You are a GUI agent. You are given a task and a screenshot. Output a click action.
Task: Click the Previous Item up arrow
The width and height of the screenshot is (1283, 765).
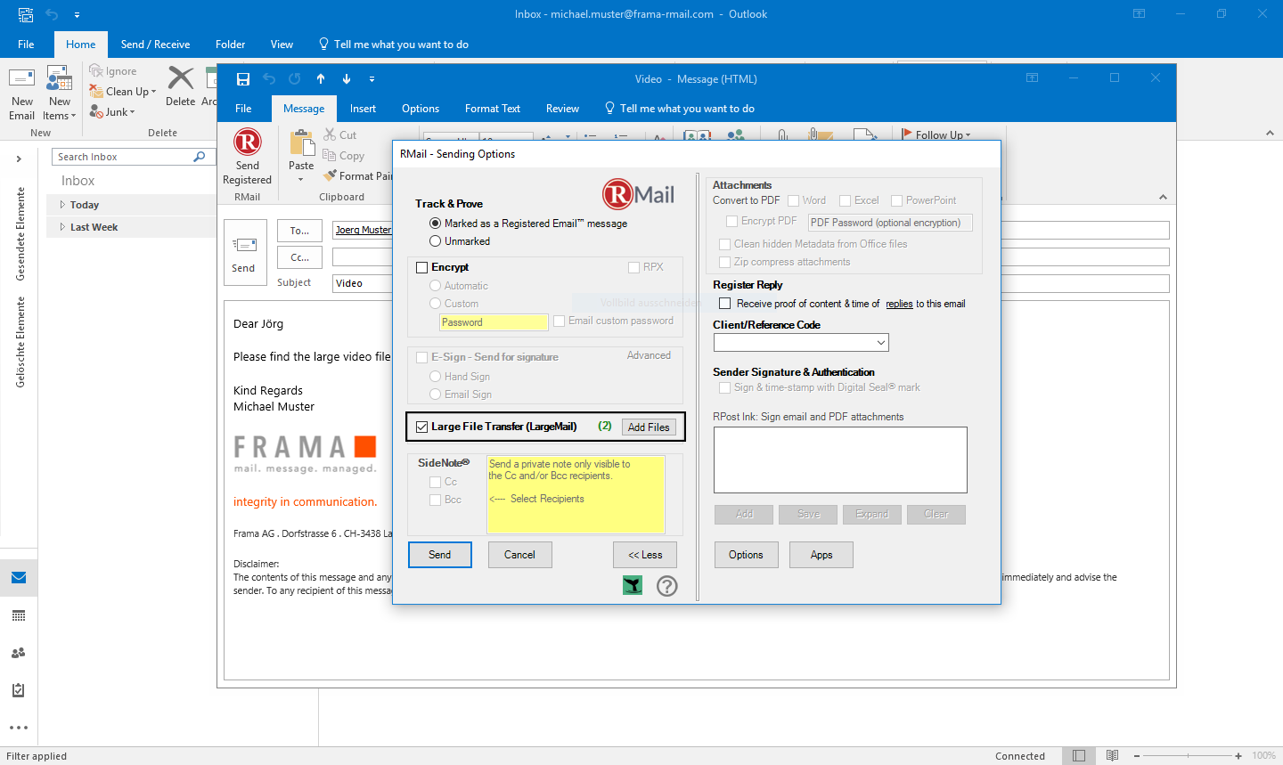[x=321, y=78]
